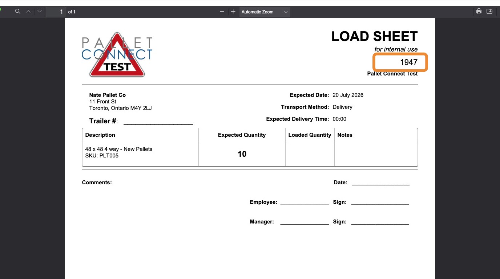
Task: Zoom in using the plus icon
Action: pos(233,12)
